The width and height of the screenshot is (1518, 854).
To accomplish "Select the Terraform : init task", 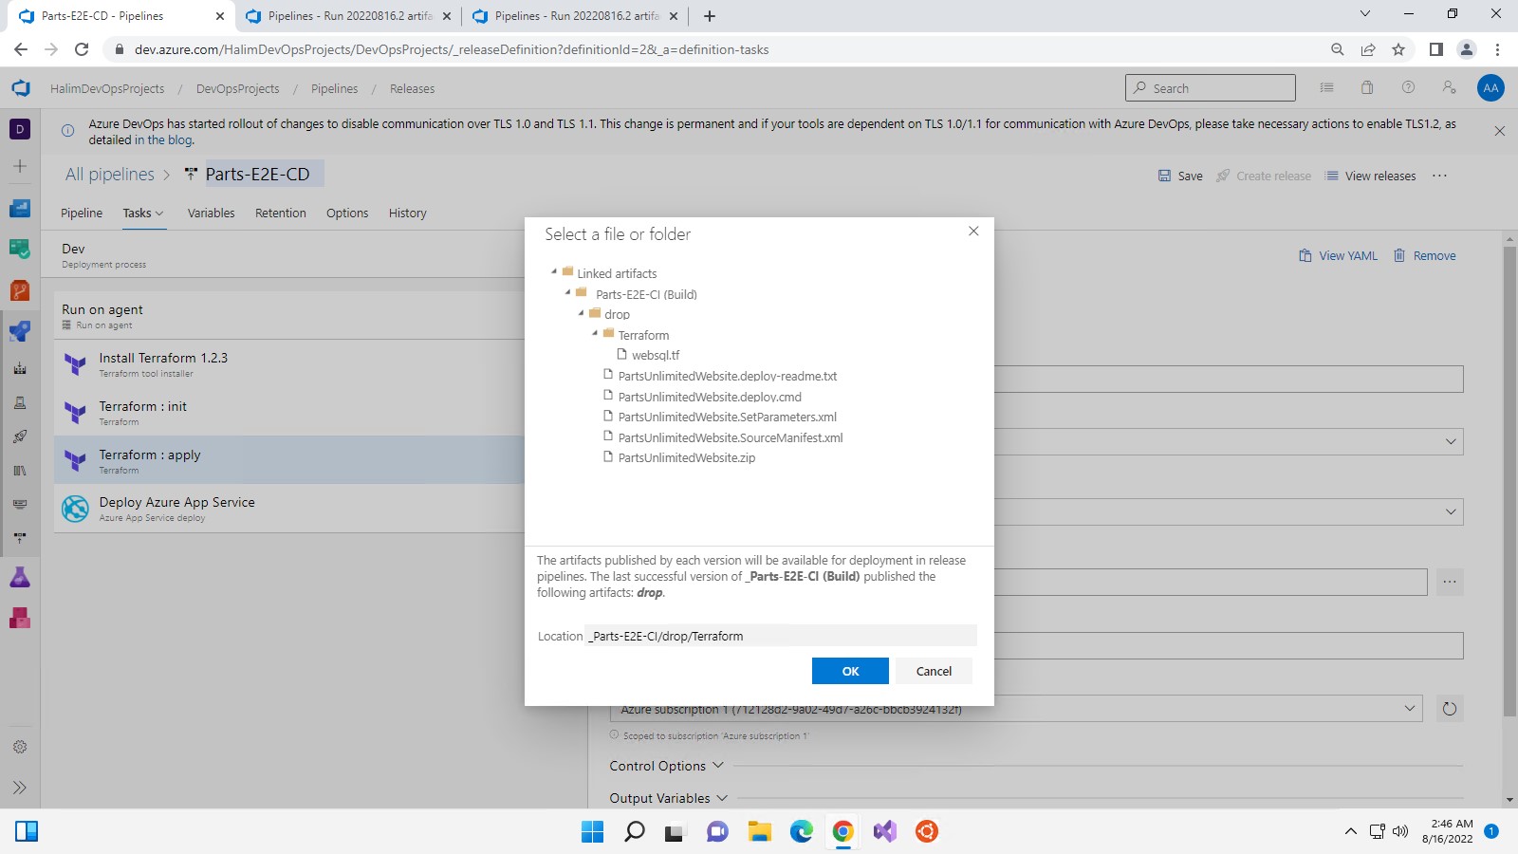I will [x=289, y=413].
